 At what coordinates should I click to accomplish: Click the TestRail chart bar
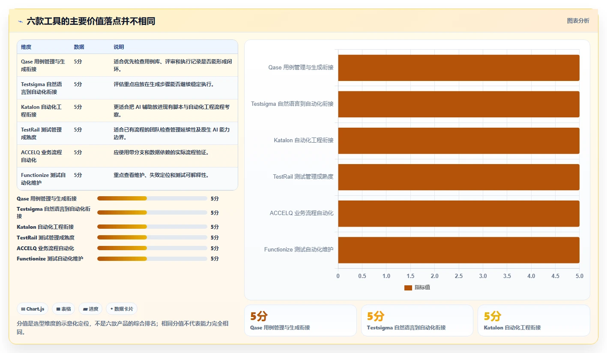[459, 177]
